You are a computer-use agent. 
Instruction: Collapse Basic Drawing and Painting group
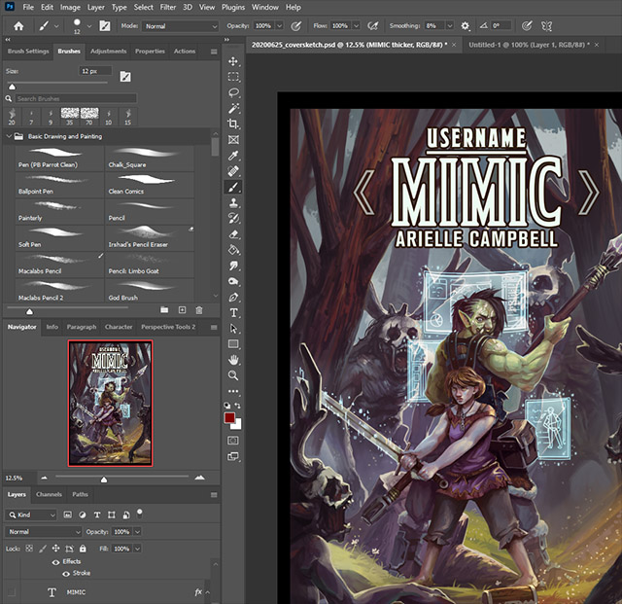[9, 136]
